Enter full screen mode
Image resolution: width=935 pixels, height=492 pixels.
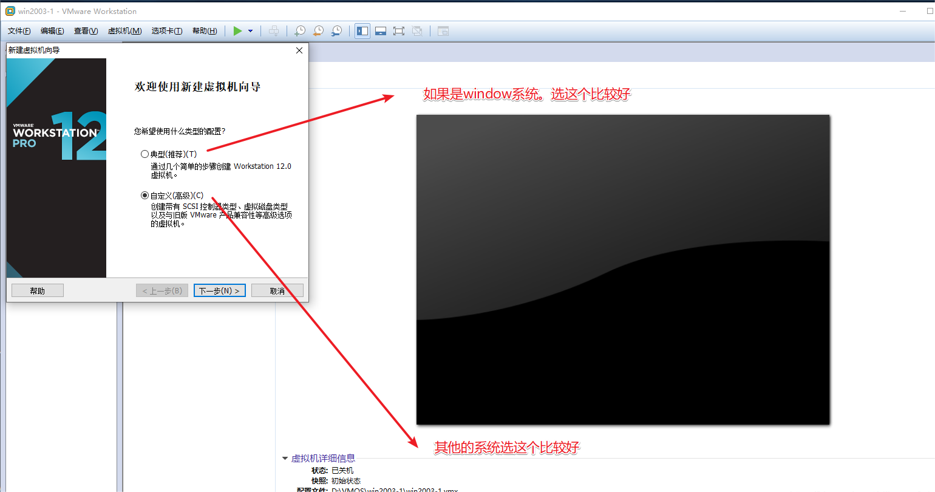pyautogui.click(x=399, y=30)
